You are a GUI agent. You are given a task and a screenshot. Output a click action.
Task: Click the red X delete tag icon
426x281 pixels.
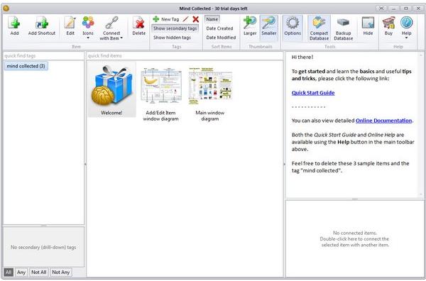(196, 19)
